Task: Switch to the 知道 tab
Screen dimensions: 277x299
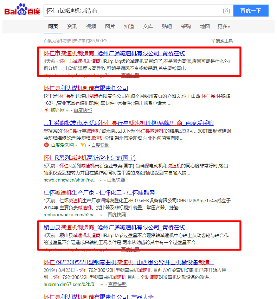Action: pyautogui.click(x=129, y=26)
